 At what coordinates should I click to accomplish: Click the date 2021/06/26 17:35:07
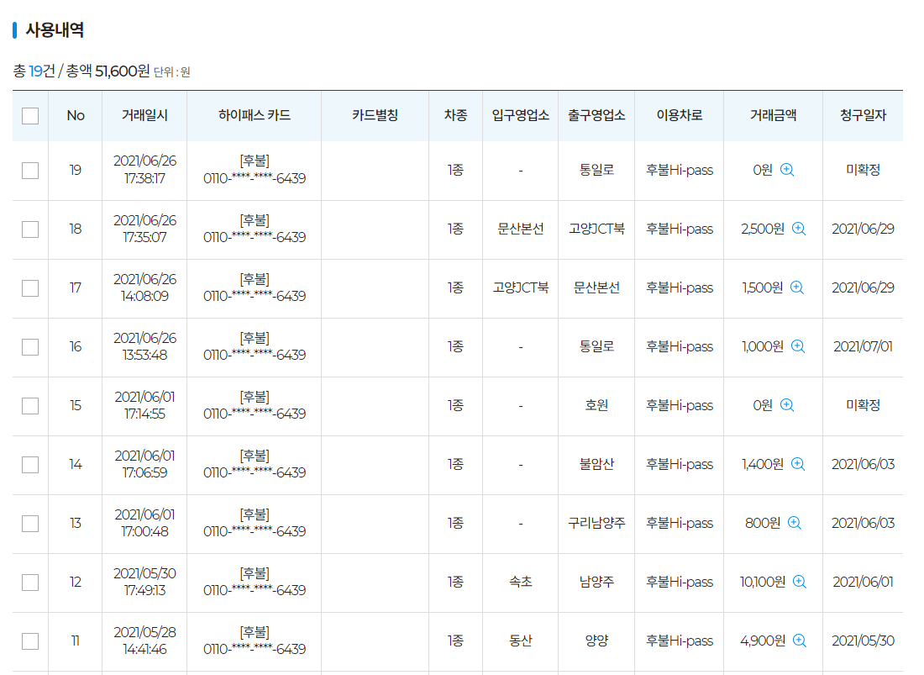144,229
